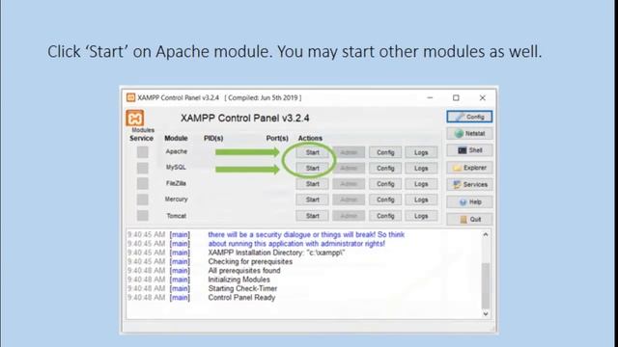Open the top-right Config button with wrench icon

coord(469,117)
